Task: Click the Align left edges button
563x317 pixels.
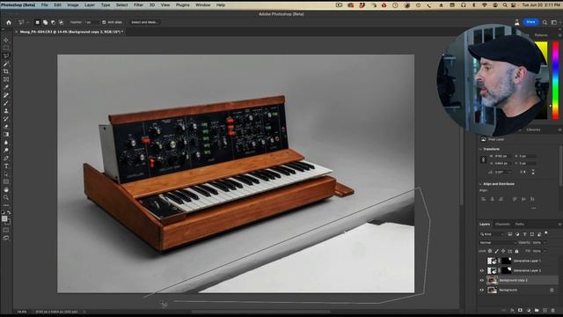Action: [483, 199]
